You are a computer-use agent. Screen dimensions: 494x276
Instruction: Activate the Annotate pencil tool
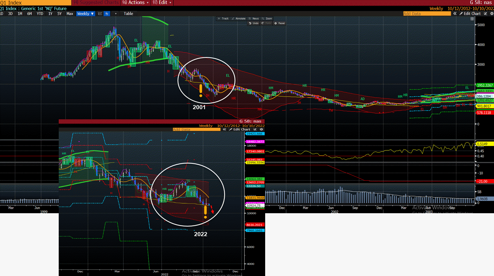coord(238,19)
